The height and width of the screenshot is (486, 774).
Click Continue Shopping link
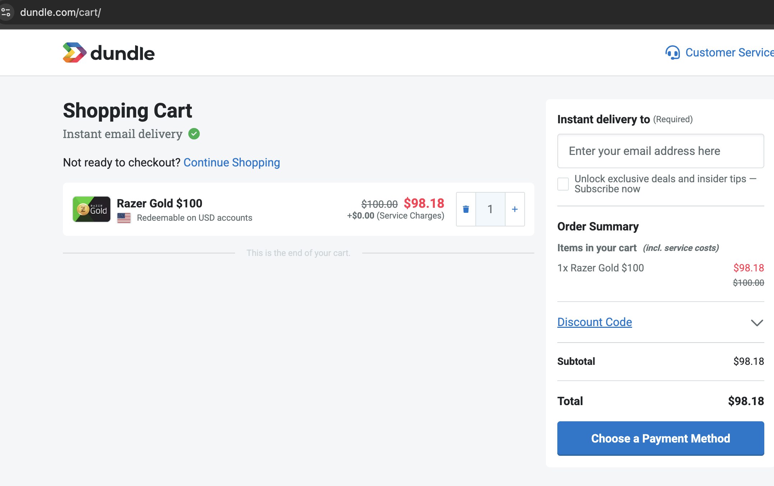[231, 162]
